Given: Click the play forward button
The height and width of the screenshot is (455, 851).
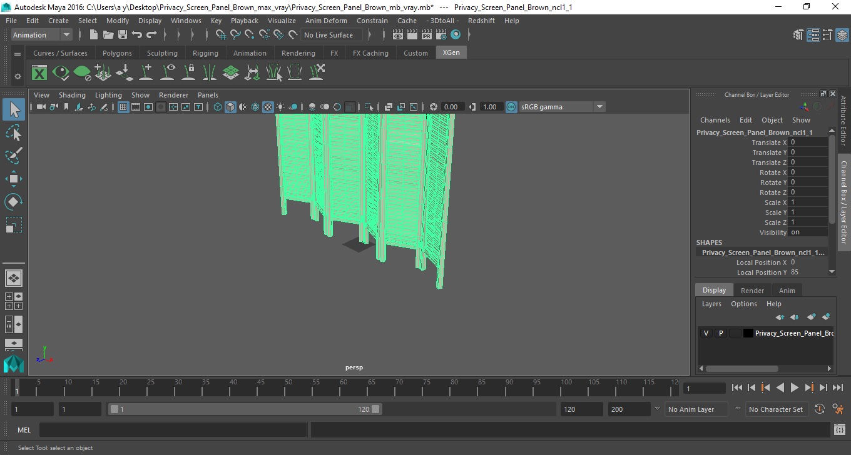Looking at the screenshot, I should pyautogui.click(x=794, y=387).
